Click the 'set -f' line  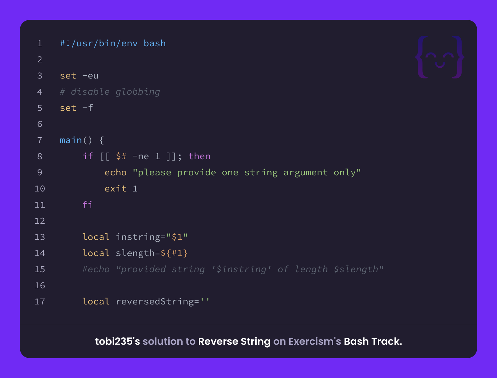pyautogui.click(x=76, y=108)
